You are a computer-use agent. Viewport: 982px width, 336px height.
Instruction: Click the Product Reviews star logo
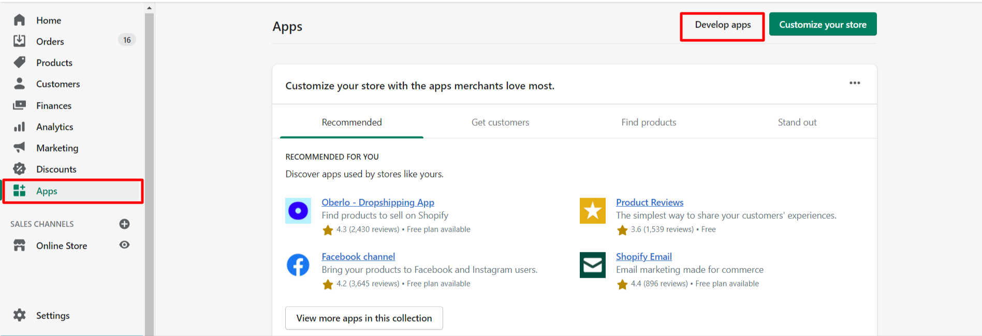tap(593, 211)
